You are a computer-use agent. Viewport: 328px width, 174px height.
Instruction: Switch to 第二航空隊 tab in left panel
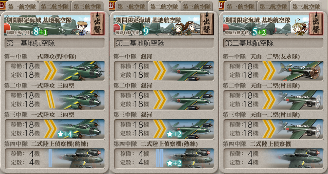[x=54, y=7]
